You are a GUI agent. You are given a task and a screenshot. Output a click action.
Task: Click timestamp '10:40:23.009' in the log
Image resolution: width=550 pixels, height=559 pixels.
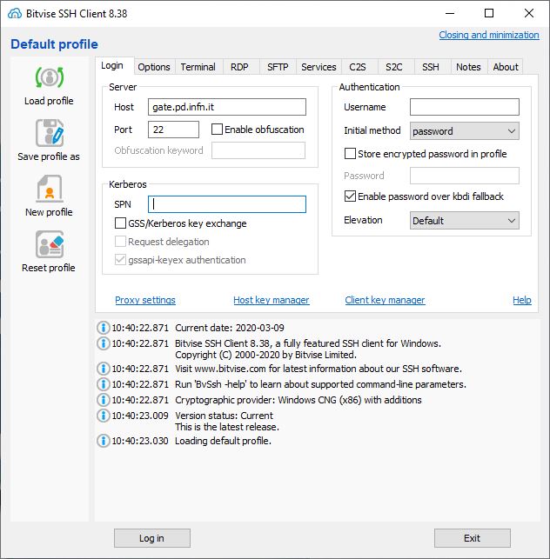click(x=140, y=416)
